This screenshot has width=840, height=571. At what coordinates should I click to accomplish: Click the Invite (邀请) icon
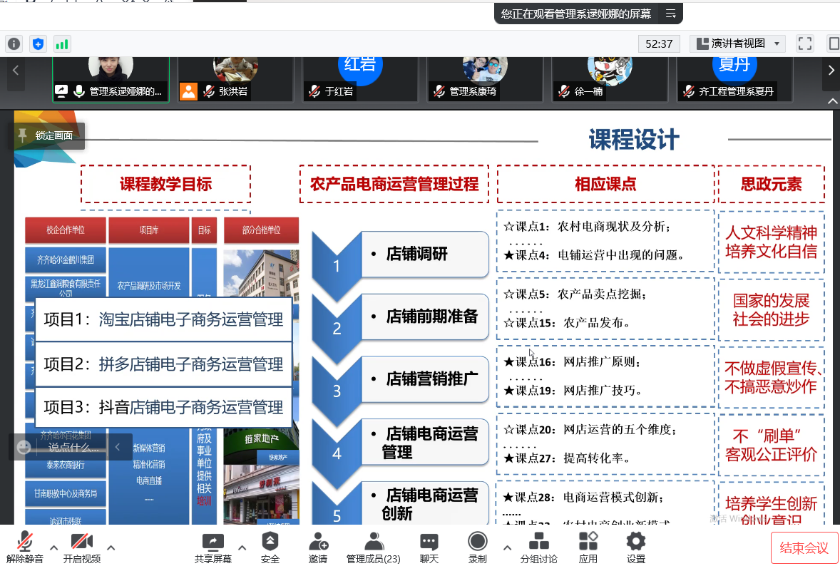click(x=318, y=547)
